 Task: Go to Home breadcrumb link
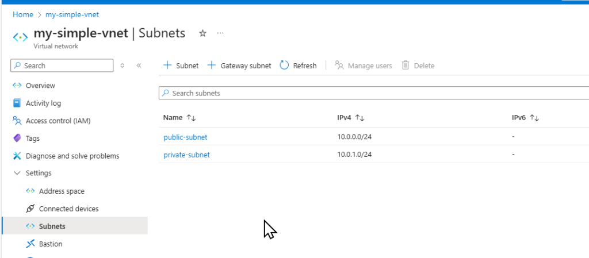click(x=23, y=14)
